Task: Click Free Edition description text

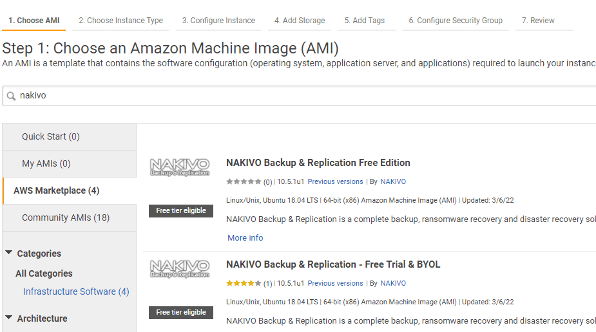Action: pos(411,219)
